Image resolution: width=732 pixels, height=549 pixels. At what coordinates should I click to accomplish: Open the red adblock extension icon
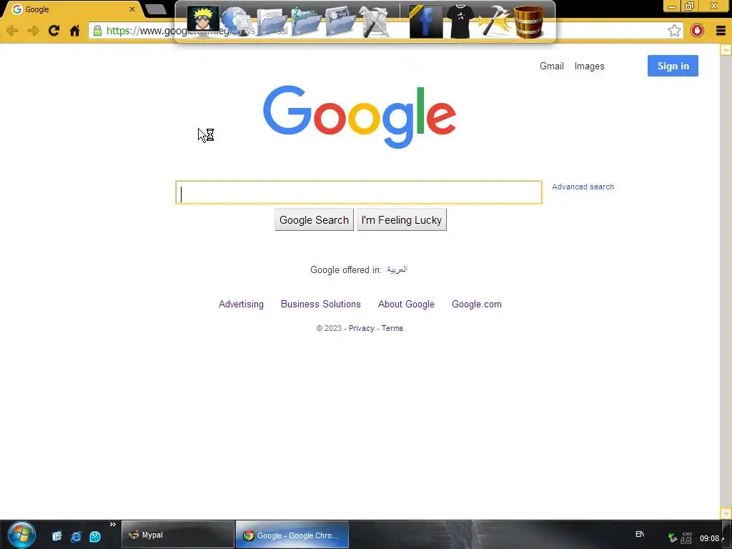(x=697, y=30)
